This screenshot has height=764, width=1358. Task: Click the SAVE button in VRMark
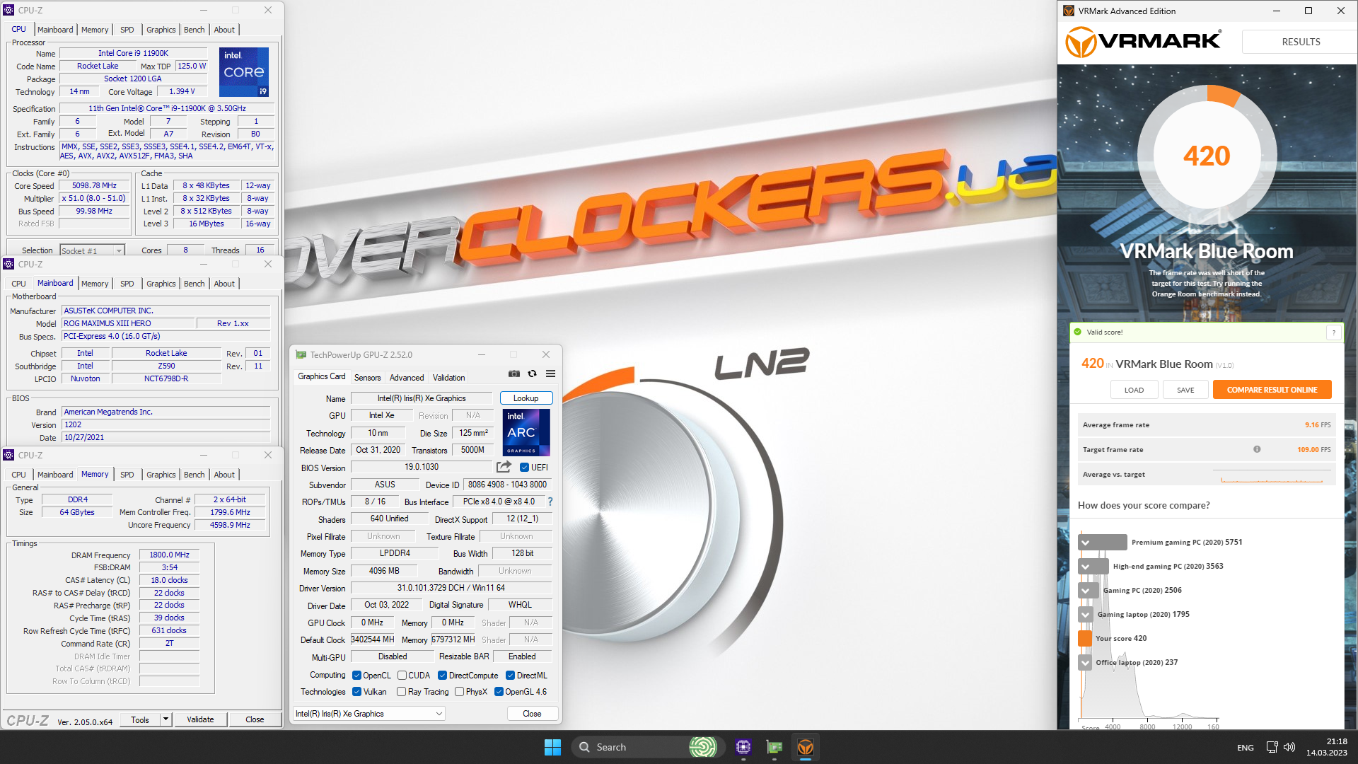point(1185,390)
